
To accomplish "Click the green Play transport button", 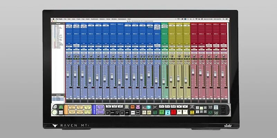I will tap(162, 112).
